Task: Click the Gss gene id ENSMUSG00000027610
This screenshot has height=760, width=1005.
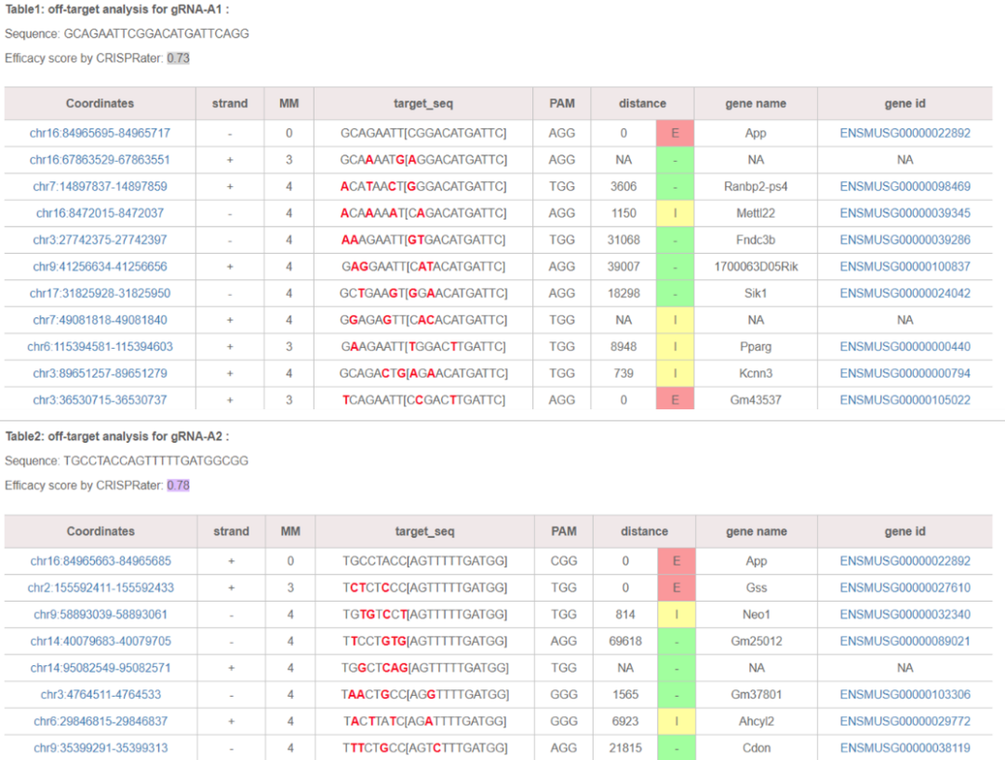Action: (x=904, y=588)
